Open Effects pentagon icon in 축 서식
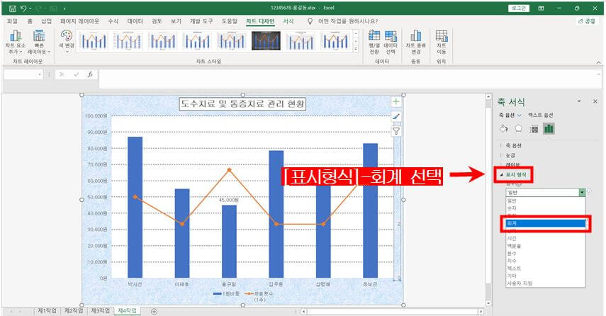 point(518,129)
